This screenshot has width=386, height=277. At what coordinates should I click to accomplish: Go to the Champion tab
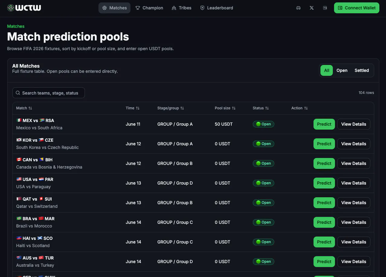click(149, 8)
